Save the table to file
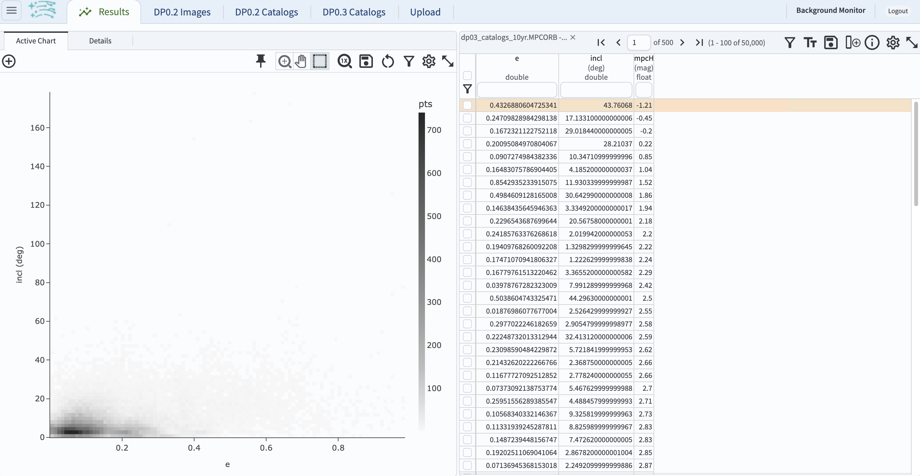This screenshot has width=920, height=476. [x=831, y=42]
